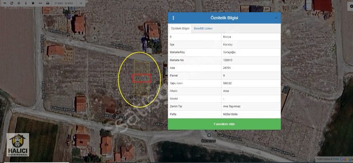353x163 pixels.
Task: Click the Ada row value 24701
Action: point(226,68)
